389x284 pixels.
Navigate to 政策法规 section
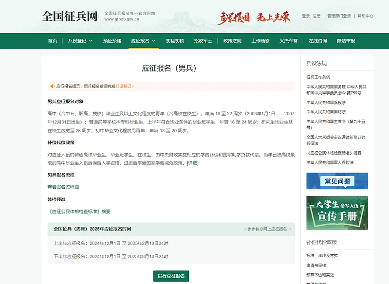coord(232,41)
